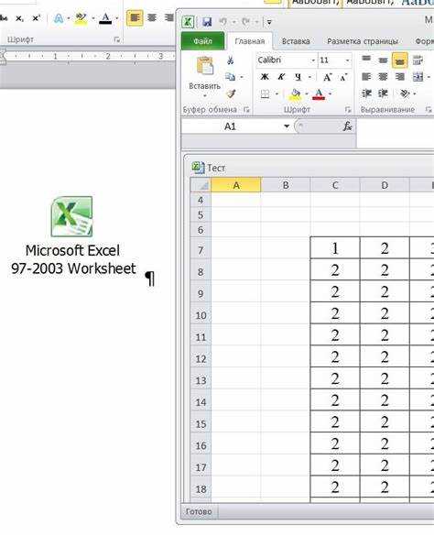Decrease font size with the small A
434x536 pixels.
tap(343, 77)
